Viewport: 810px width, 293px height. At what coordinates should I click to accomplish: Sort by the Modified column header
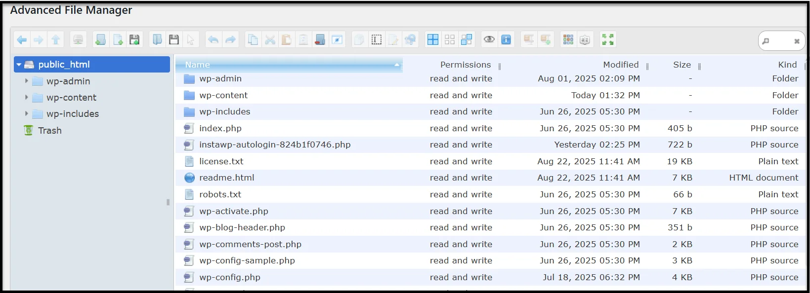pyautogui.click(x=621, y=65)
